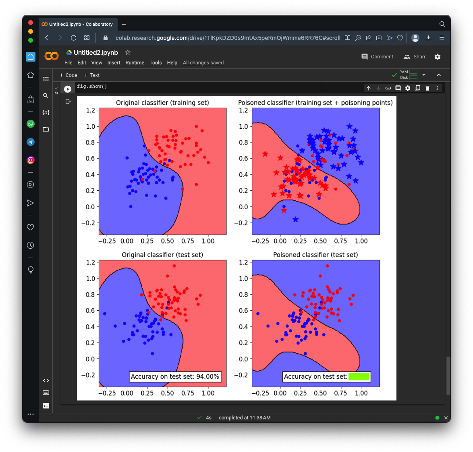Click the notebook vertical scrollbar
Viewport: 473px width, 452px height.
click(x=448, y=376)
